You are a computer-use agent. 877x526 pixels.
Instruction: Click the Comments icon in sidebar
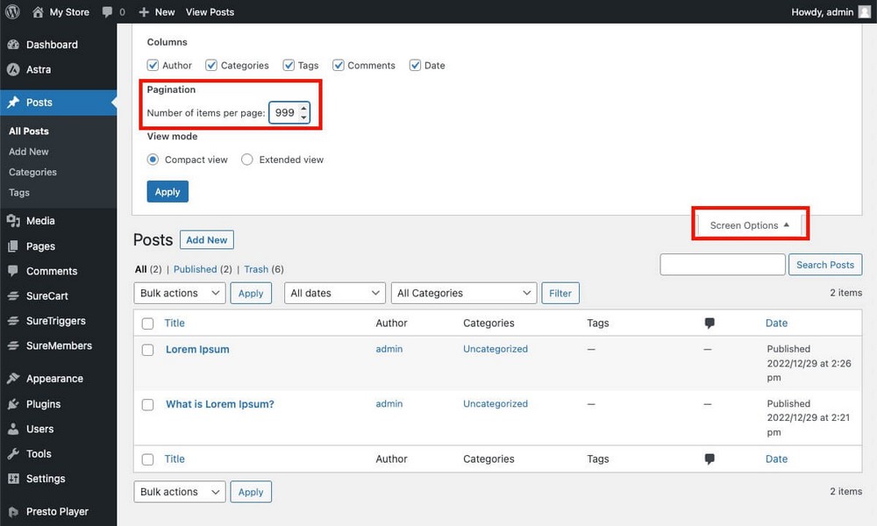[13, 271]
